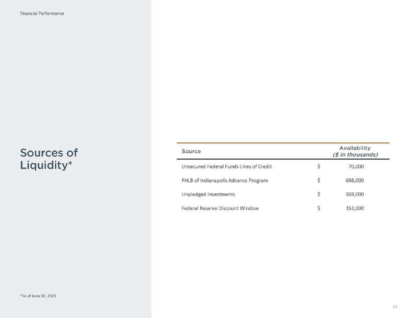The width and height of the screenshot is (417, 318).
Task: Click the Federal Reserve Discount Window label
Action: pyautogui.click(x=220, y=208)
